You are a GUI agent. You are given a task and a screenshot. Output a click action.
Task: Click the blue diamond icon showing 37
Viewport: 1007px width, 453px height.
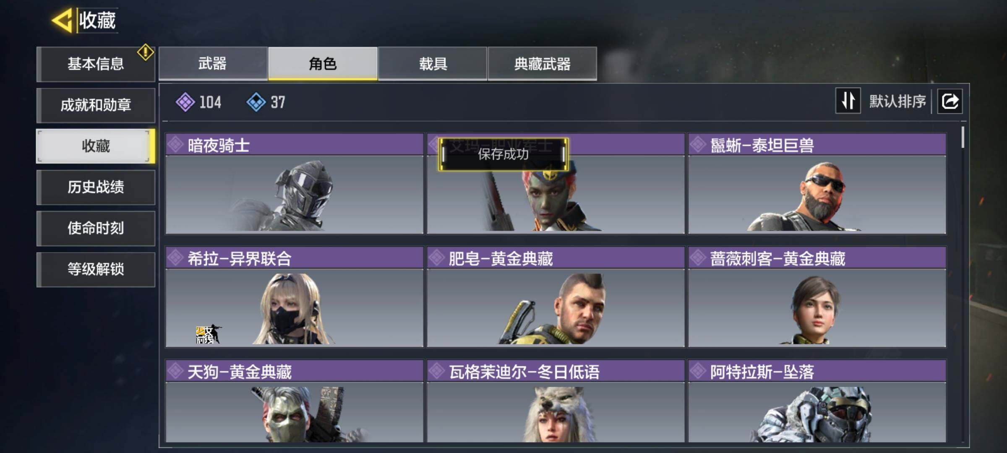coord(256,102)
